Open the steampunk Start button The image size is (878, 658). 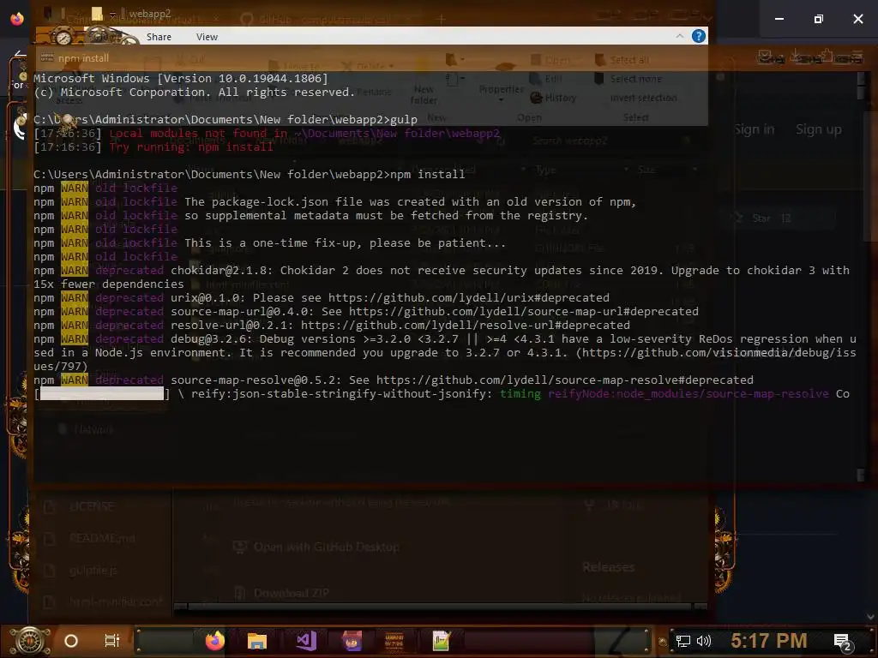[x=29, y=641]
